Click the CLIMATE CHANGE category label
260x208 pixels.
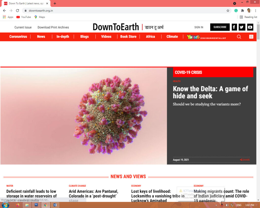tap(77, 186)
